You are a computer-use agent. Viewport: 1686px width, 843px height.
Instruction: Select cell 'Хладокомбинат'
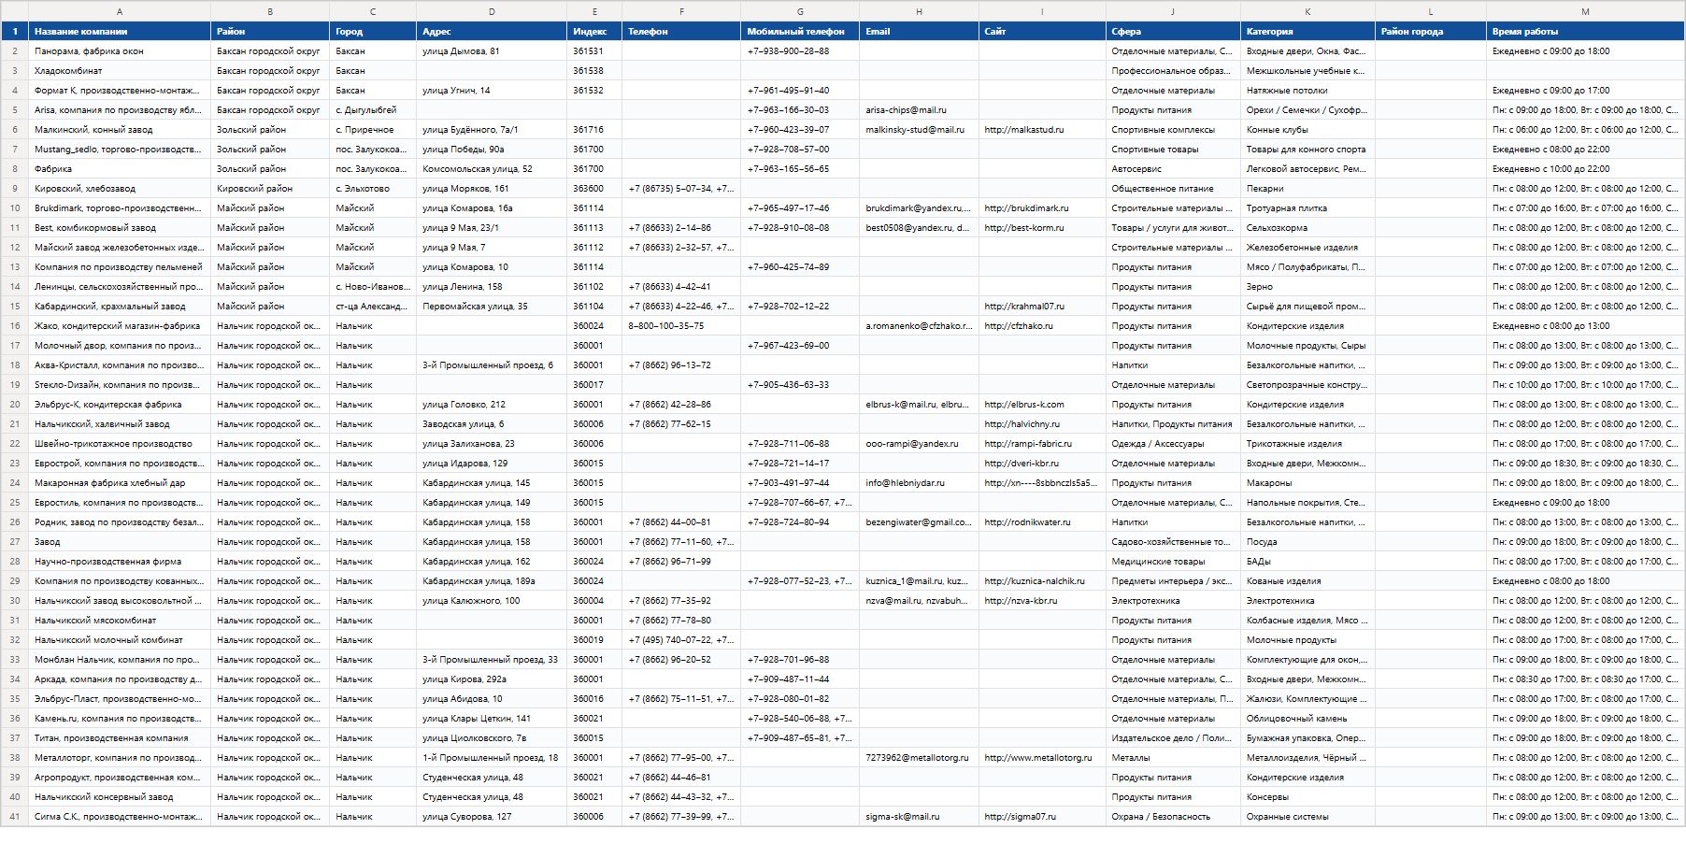120,70
